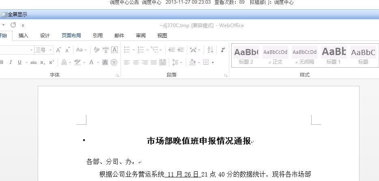Click the line 各部、分司、办
The image size is (379, 181).
pyautogui.click(x=111, y=162)
